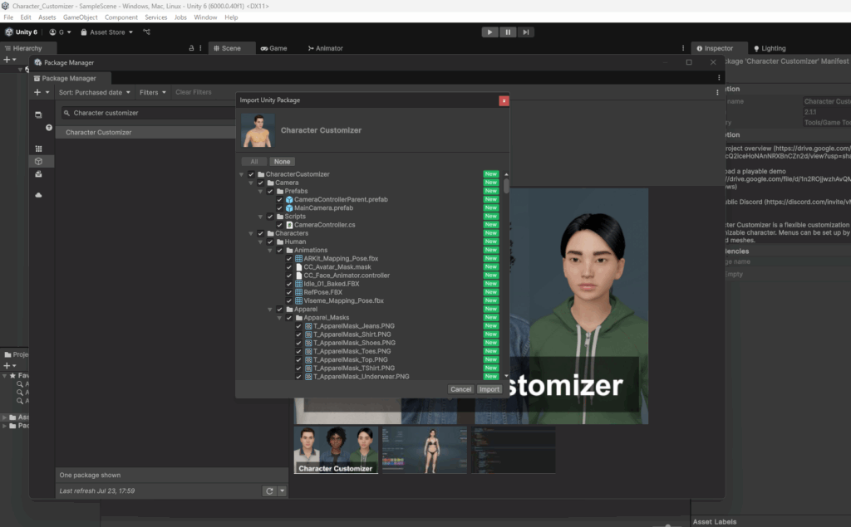Close the Import Unity Package dialog

coord(504,100)
